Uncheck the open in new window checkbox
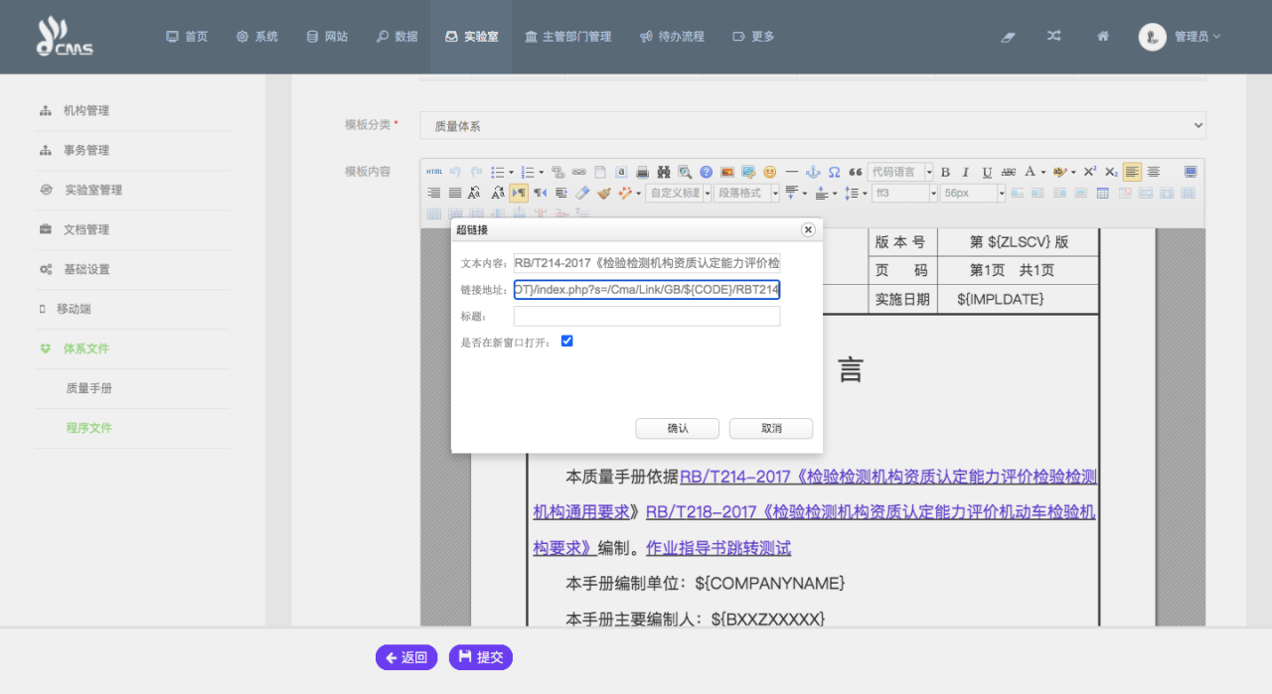 point(566,342)
